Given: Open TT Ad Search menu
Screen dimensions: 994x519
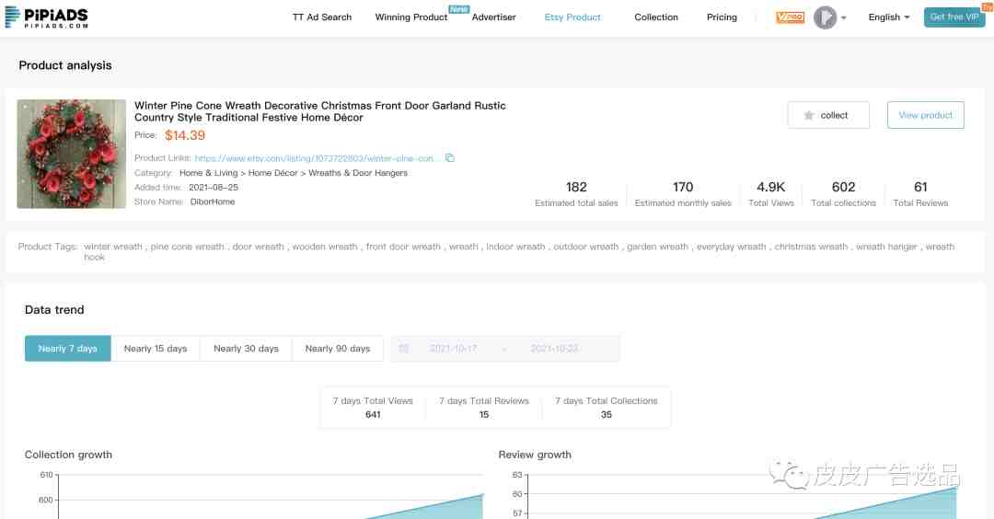Looking at the screenshot, I should 322,17.
